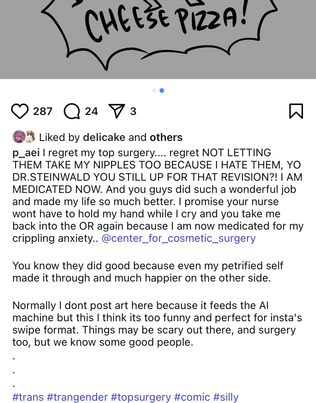Image resolution: width=316 pixels, height=403 pixels.
Task: Open @center_for_cosmetic_surgery mention
Action: pos(179,238)
